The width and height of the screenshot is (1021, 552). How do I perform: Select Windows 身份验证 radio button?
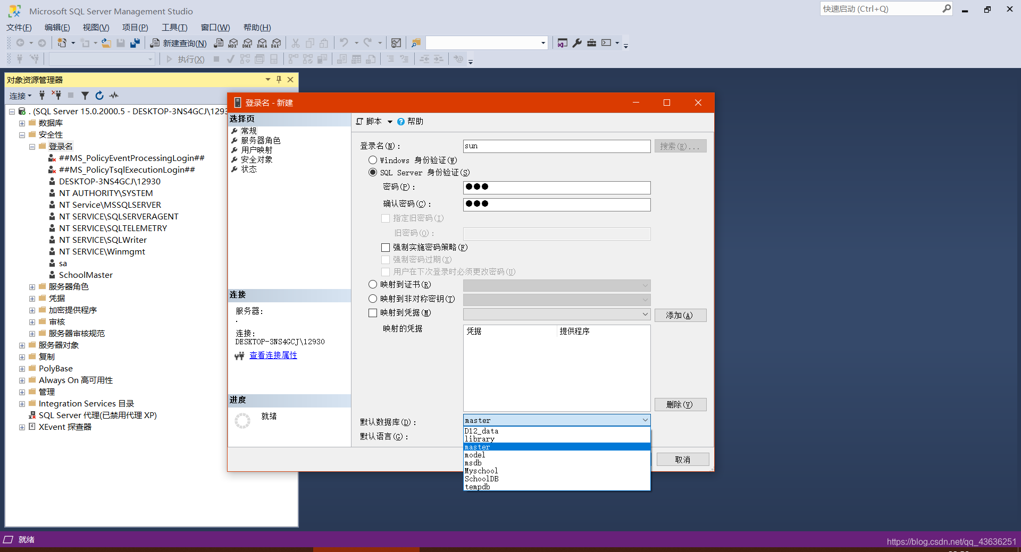[x=373, y=160]
